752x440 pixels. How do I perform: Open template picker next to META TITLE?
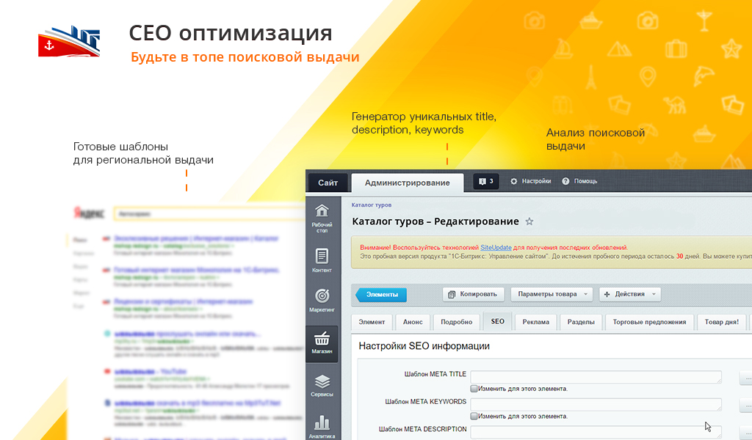point(745,378)
